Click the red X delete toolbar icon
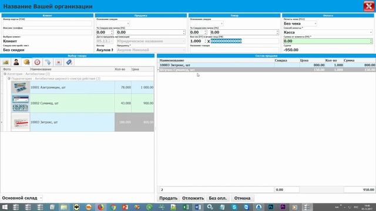Image resolution: width=376 pixels, height=211 pixels. pyautogui.click(x=58, y=62)
